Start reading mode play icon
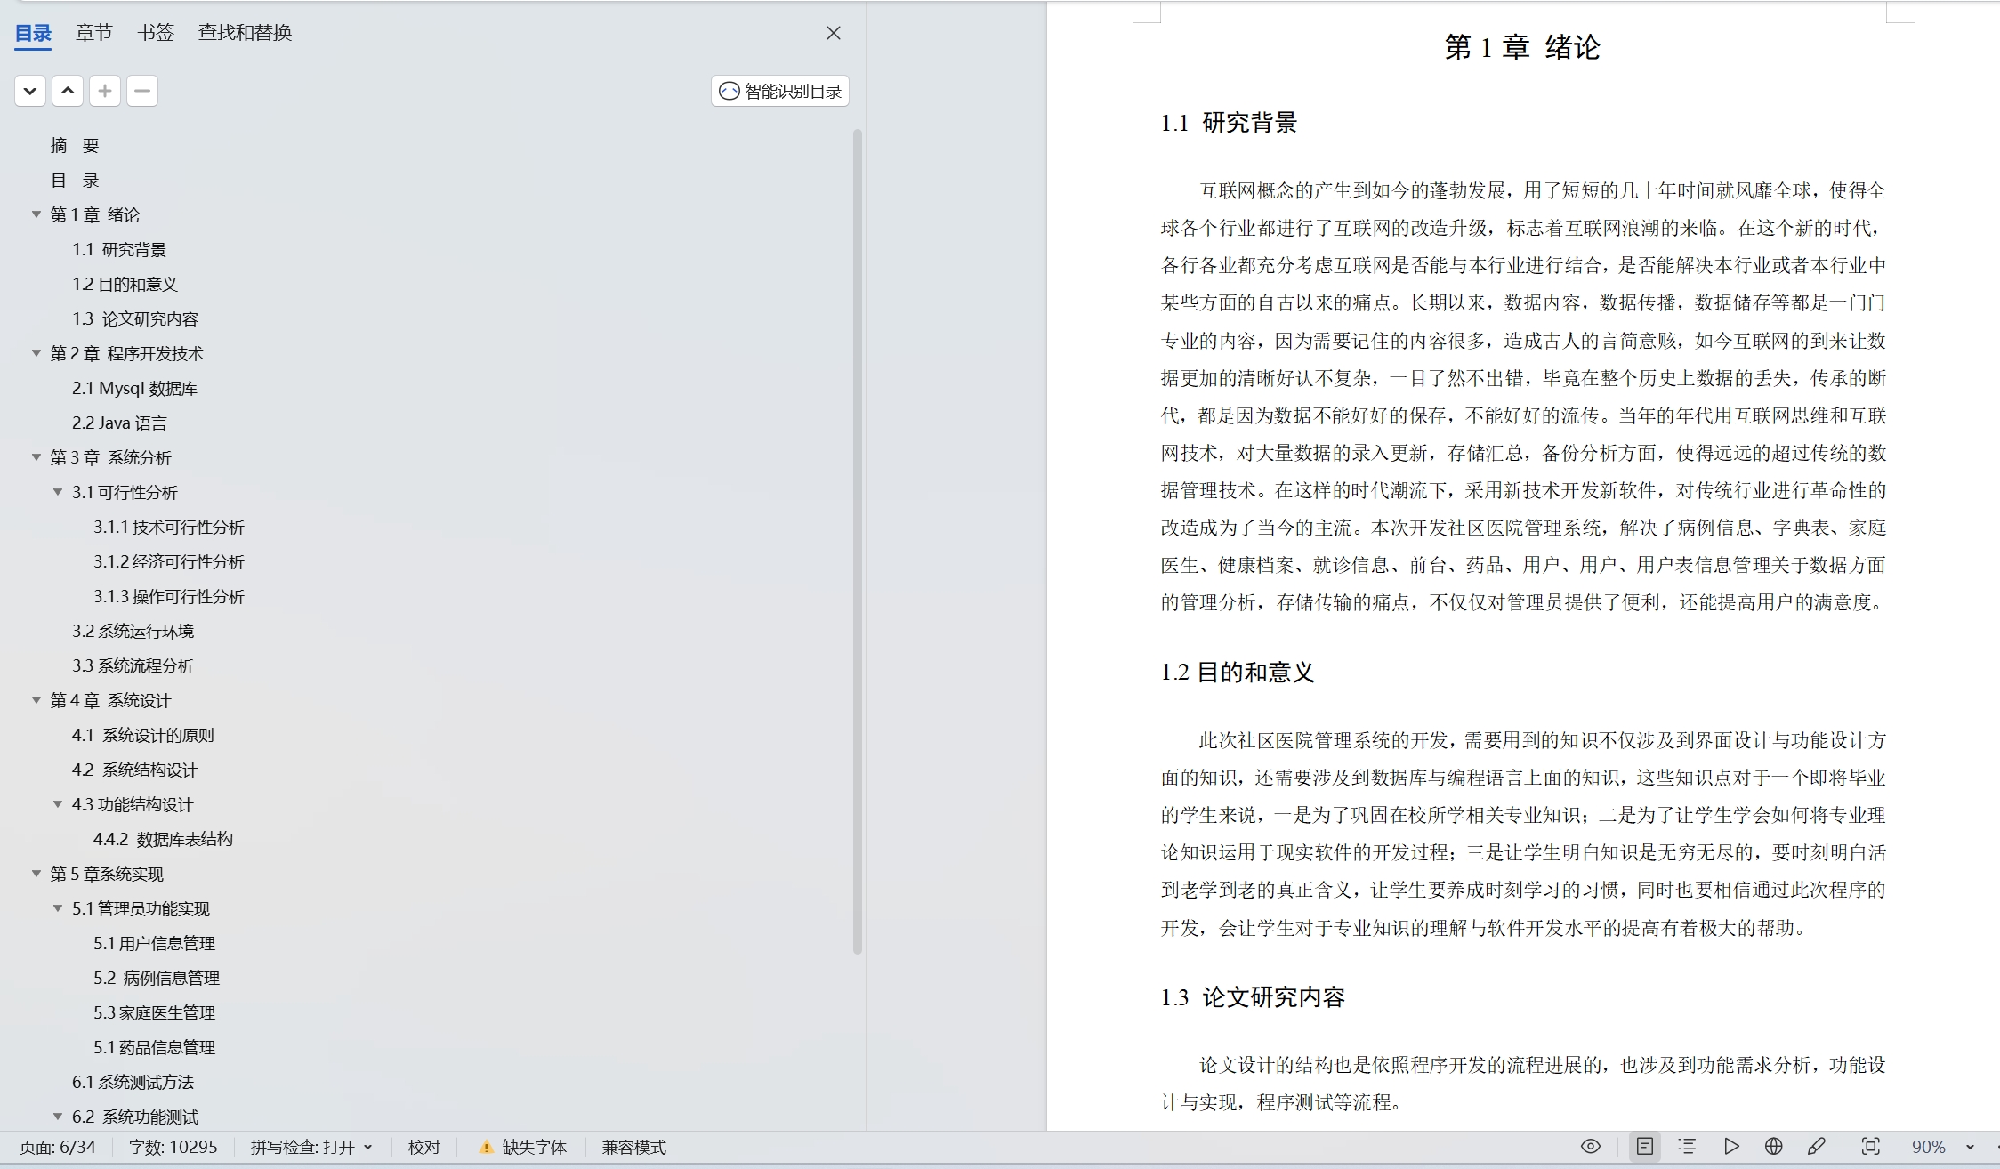Image resolution: width=2000 pixels, height=1169 pixels. tap(1730, 1147)
